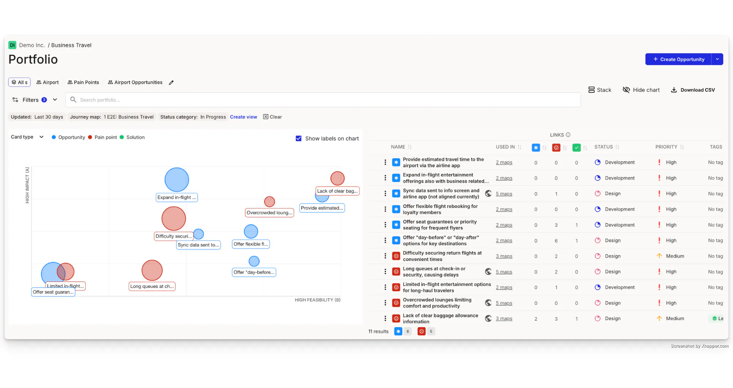Clear the active filters
The width and height of the screenshot is (733, 388).
coord(272,117)
